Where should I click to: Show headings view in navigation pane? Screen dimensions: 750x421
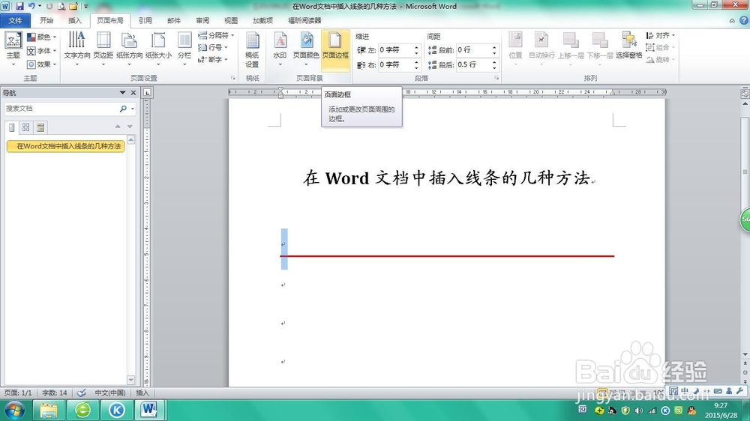coord(11,127)
